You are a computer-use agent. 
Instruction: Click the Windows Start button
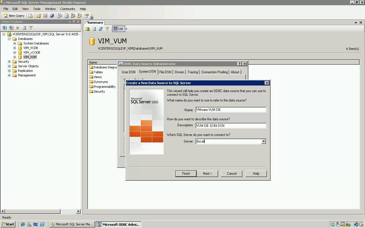(8, 224)
